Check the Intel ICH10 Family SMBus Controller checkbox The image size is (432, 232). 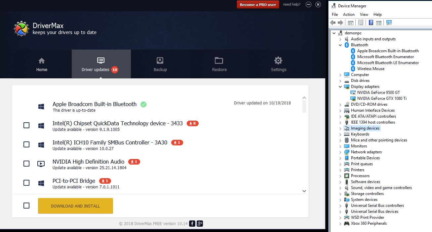point(26,144)
